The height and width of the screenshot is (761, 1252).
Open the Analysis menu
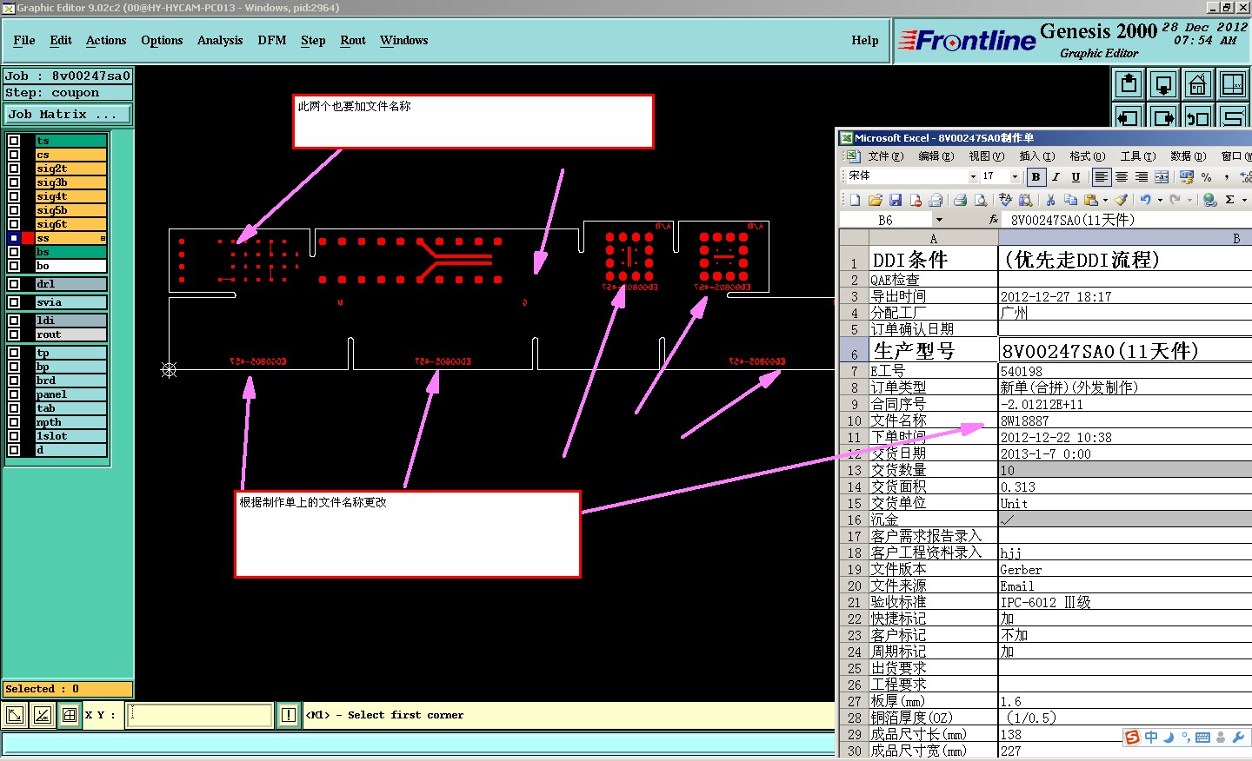point(220,40)
